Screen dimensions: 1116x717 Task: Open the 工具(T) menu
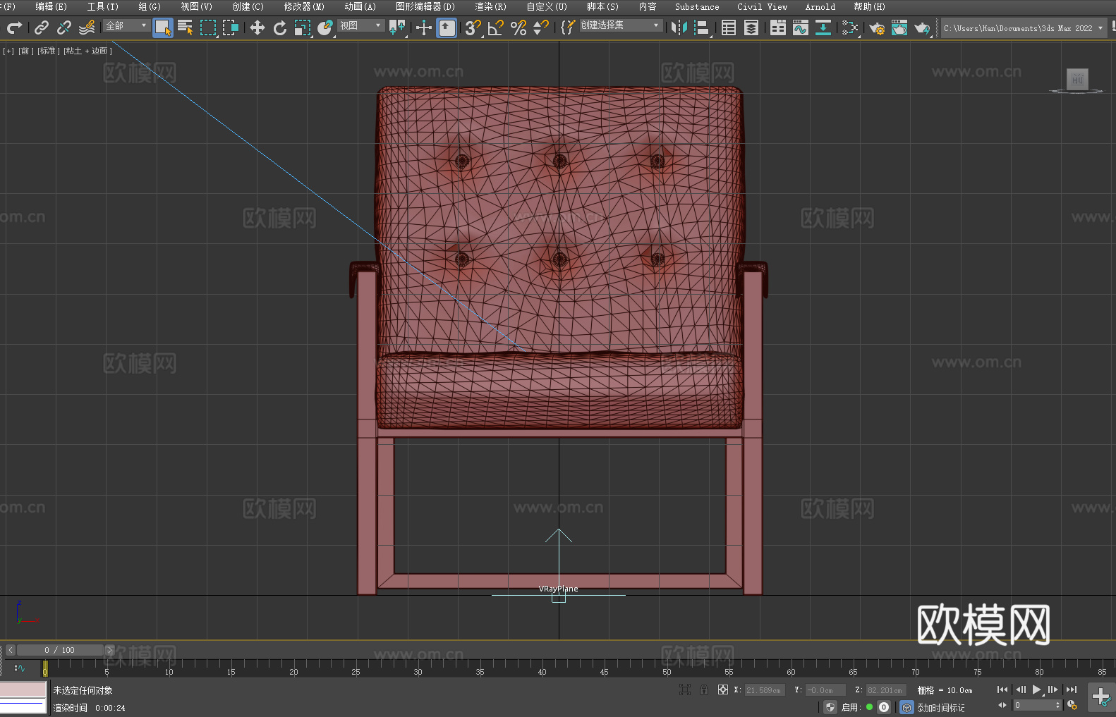pos(103,6)
